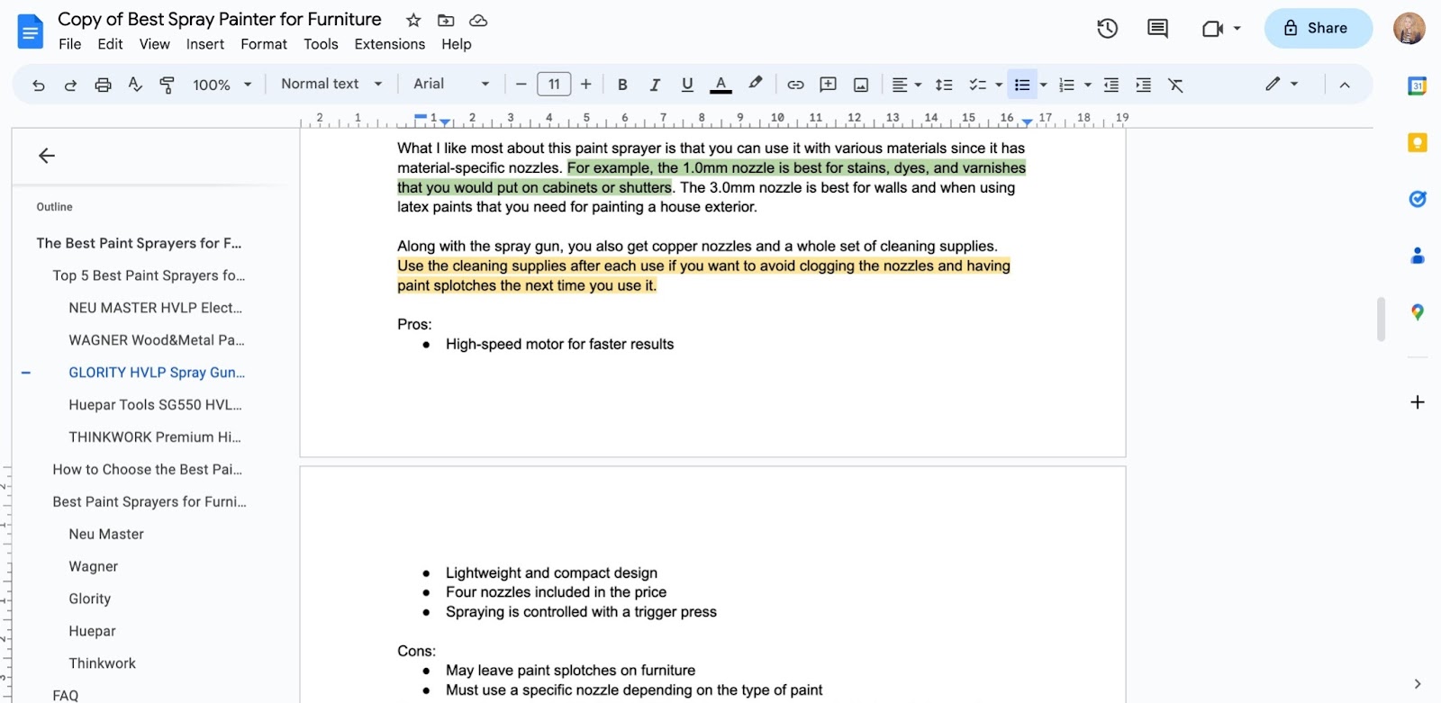1441x703 pixels.
Task: Click the Redo arrow icon
Action: pos(70,85)
